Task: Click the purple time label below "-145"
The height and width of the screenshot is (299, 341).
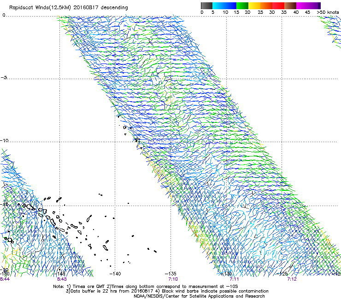Action: [x=62, y=279]
